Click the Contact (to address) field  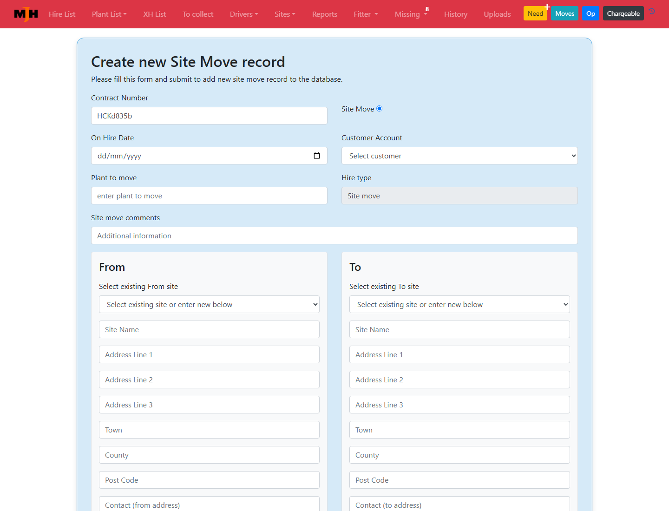459,504
